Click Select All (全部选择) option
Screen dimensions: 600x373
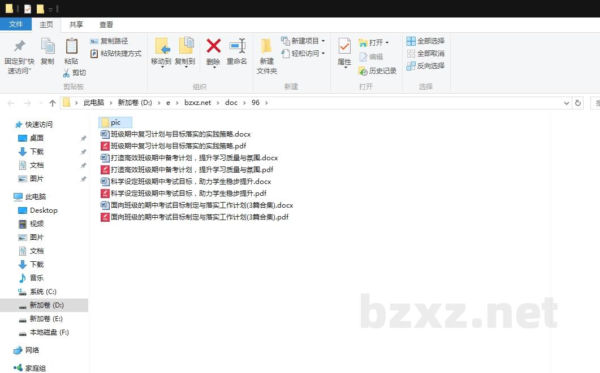pos(425,41)
